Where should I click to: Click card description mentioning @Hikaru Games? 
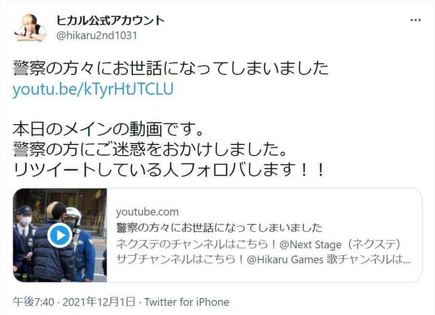pyautogui.click(x=263, y=260)
